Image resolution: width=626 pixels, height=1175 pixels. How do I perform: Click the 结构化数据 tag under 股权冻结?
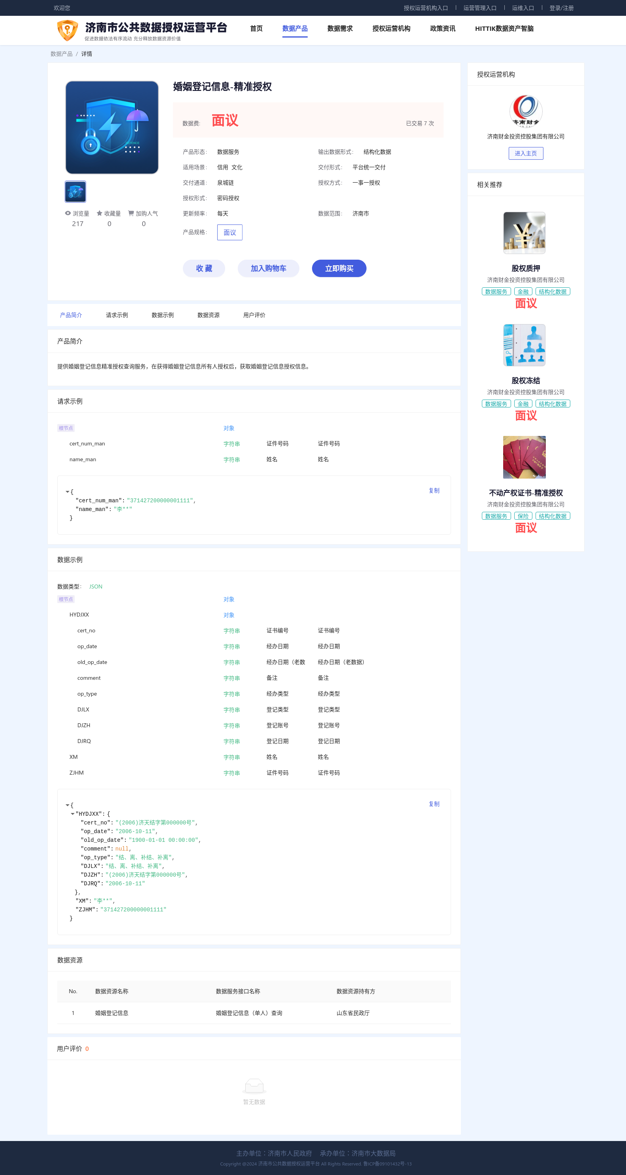click(x=553, y=404)
